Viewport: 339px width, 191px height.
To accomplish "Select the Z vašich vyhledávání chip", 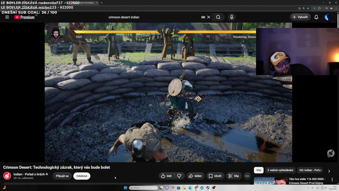I will click(x=280, y=170).
